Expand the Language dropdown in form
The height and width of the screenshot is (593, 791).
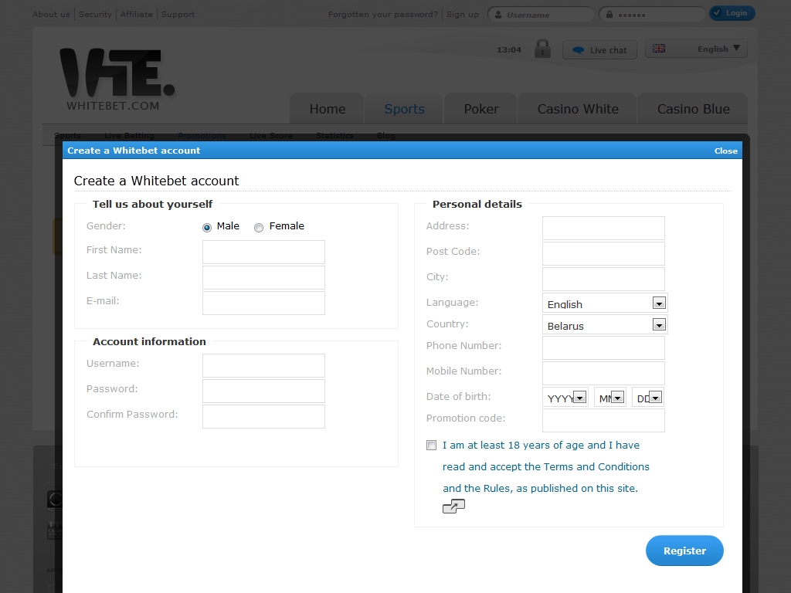(x=658, y=303)
